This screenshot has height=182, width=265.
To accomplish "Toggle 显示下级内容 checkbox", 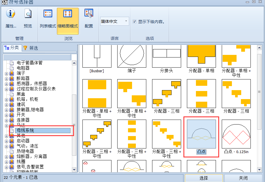I will pos(134,22).
